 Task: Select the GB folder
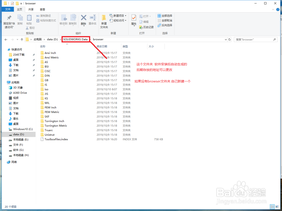(46, 80)
